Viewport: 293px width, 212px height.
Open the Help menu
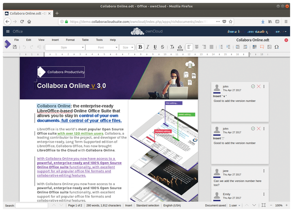coord(113,40)
